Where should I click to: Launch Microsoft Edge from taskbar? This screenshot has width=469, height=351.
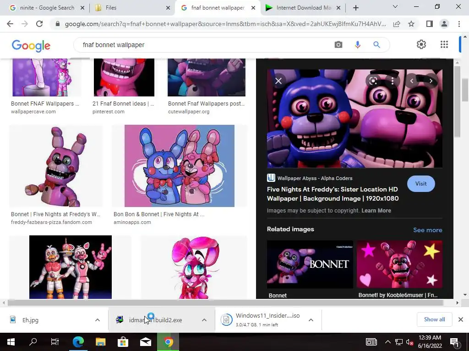(x=78, y=342)
